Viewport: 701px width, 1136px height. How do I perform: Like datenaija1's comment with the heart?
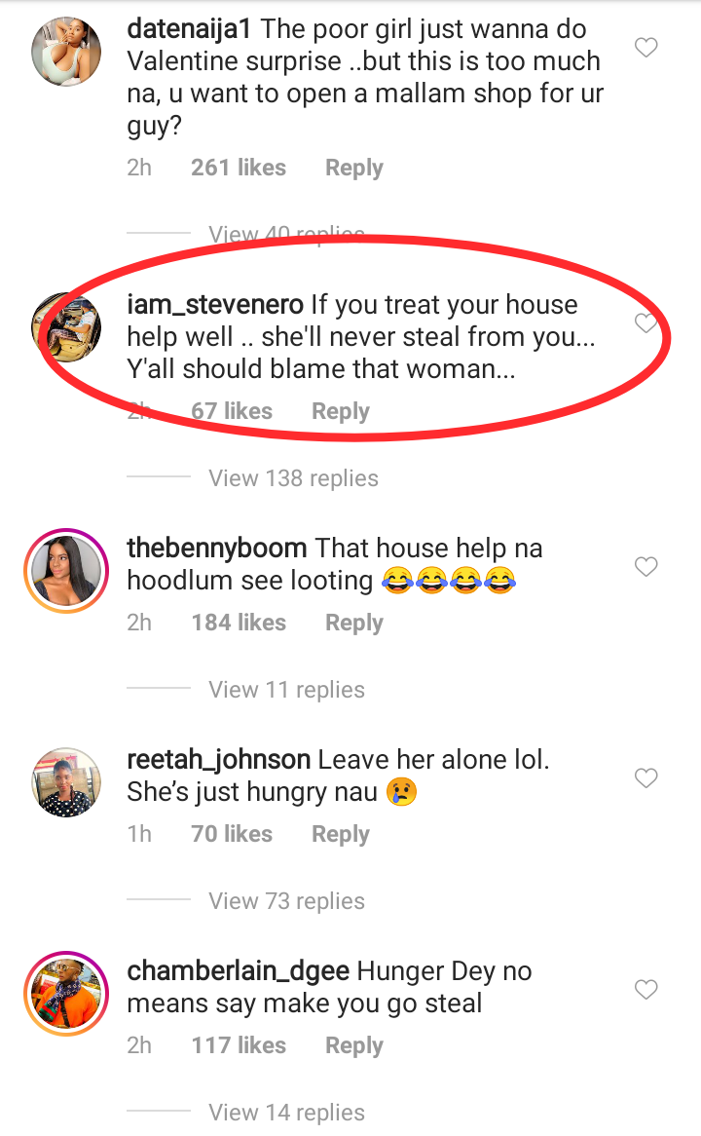click(x=646, y=48)
